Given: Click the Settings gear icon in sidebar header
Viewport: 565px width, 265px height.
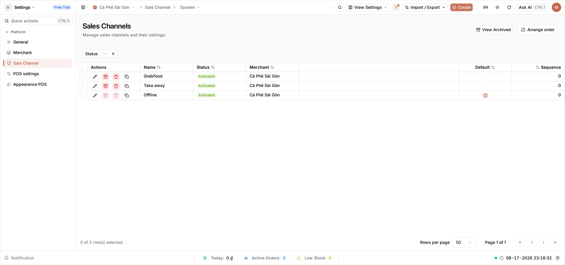Looking at the screenshot, I should pos(8,7).
